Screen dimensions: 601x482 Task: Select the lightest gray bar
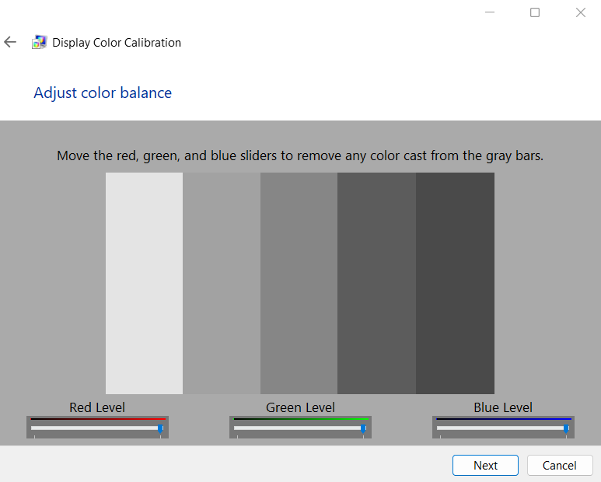[x=144, y=283]
